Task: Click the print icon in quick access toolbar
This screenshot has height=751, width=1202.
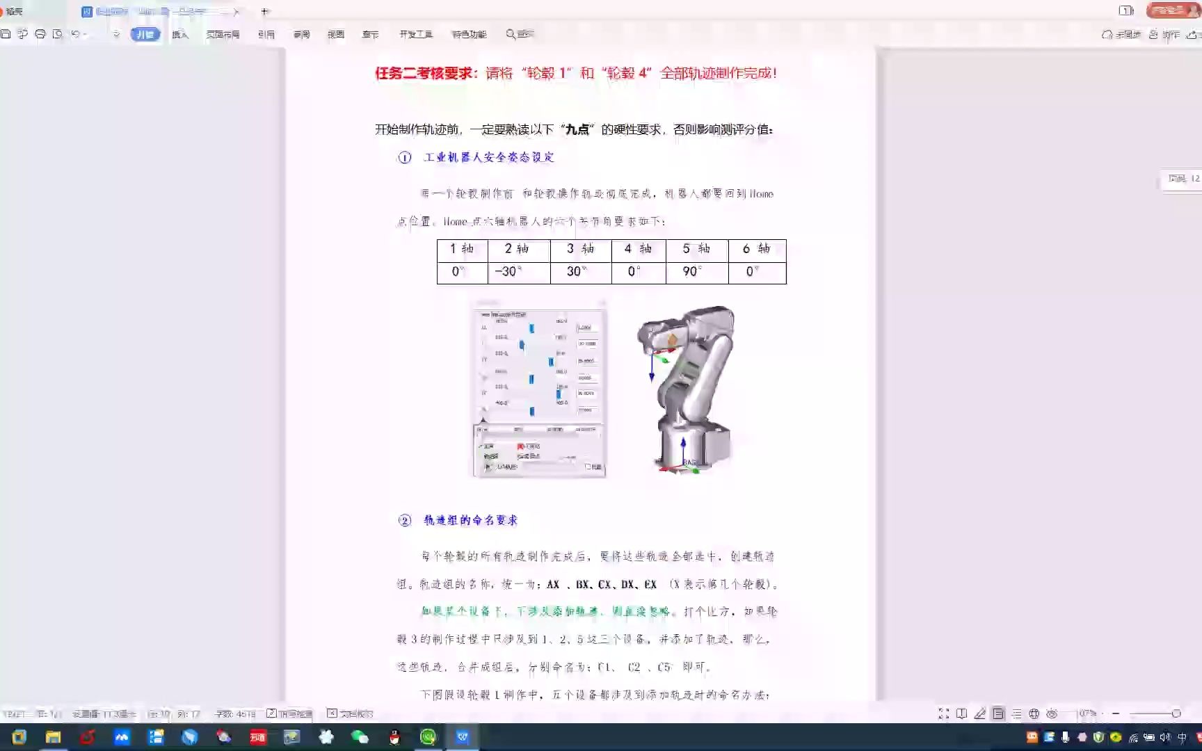Action: pyautogui.click(x=40, y=34)
